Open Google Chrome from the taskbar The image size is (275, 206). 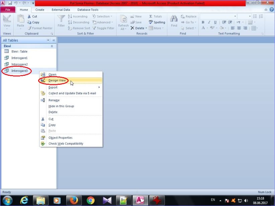(90, 200)
